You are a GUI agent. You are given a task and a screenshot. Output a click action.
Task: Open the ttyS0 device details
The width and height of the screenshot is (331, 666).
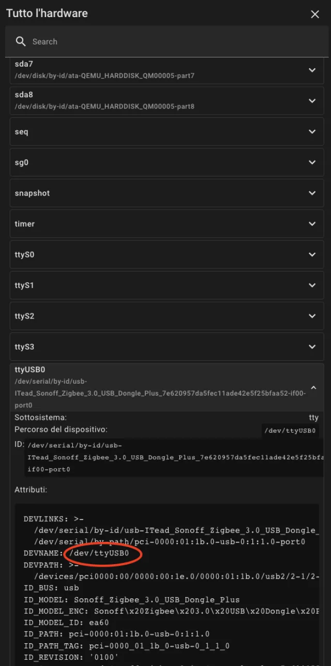click(x=155, y=255)
